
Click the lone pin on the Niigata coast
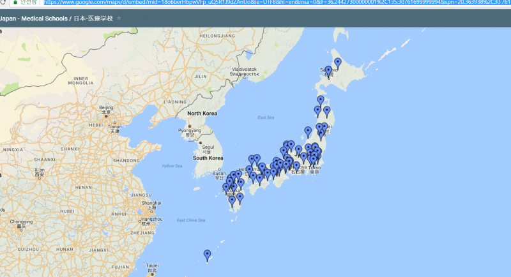pyautogui.click(x=308, y=131)
